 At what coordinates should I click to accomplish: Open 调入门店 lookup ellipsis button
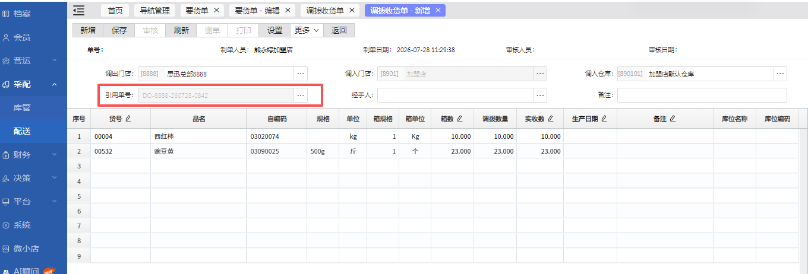click(540, 74)
